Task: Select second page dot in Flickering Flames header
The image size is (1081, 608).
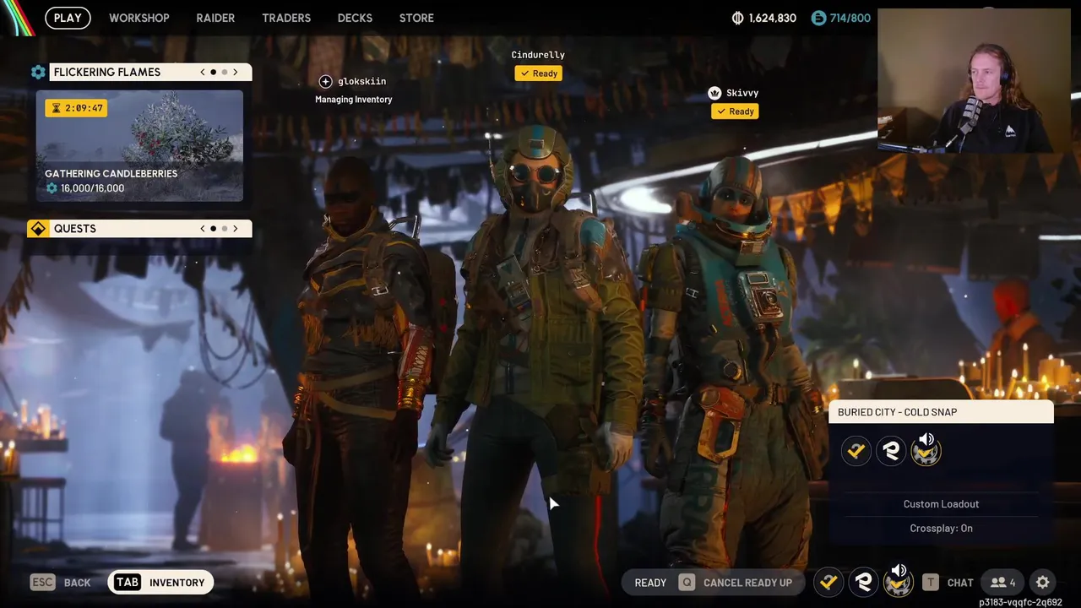Action: [225, 72]
